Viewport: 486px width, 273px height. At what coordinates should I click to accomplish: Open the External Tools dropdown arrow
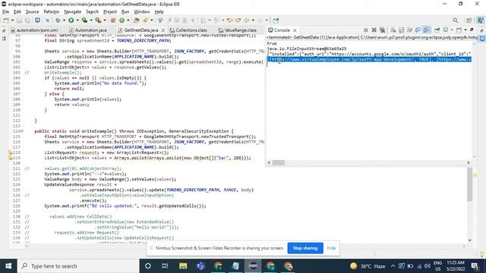pyautogui.click(x=105, y=20)
